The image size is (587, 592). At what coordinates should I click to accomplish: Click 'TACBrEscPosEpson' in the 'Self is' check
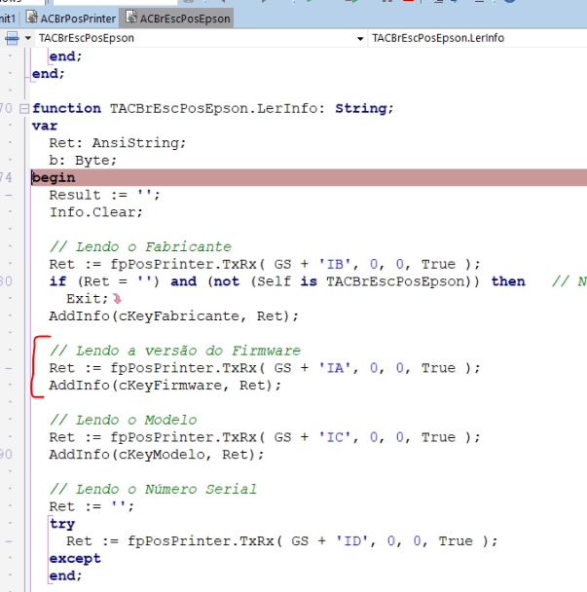click(x=395, y=281)
